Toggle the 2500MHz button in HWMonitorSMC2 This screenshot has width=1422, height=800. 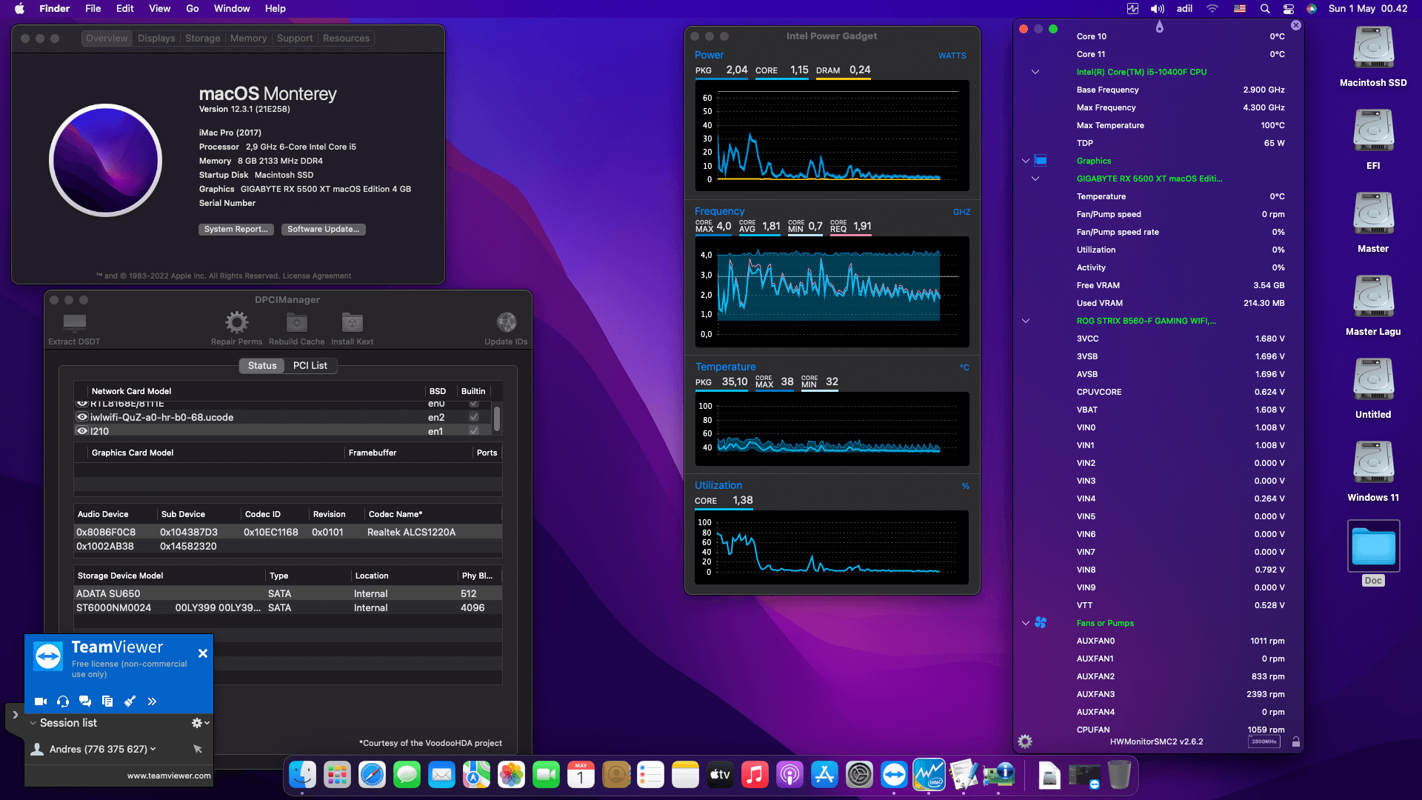click(1264, 741)
